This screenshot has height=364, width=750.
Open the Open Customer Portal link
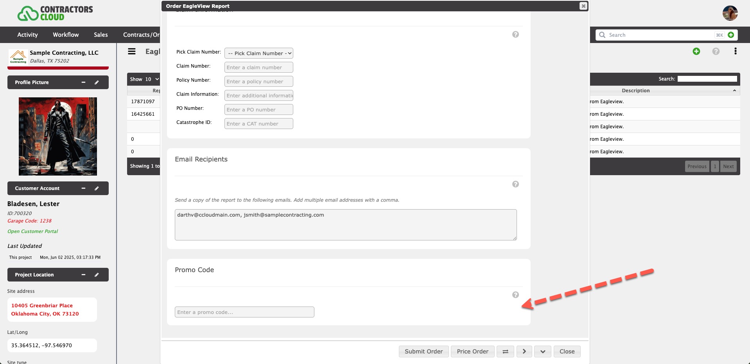[32, 231]
